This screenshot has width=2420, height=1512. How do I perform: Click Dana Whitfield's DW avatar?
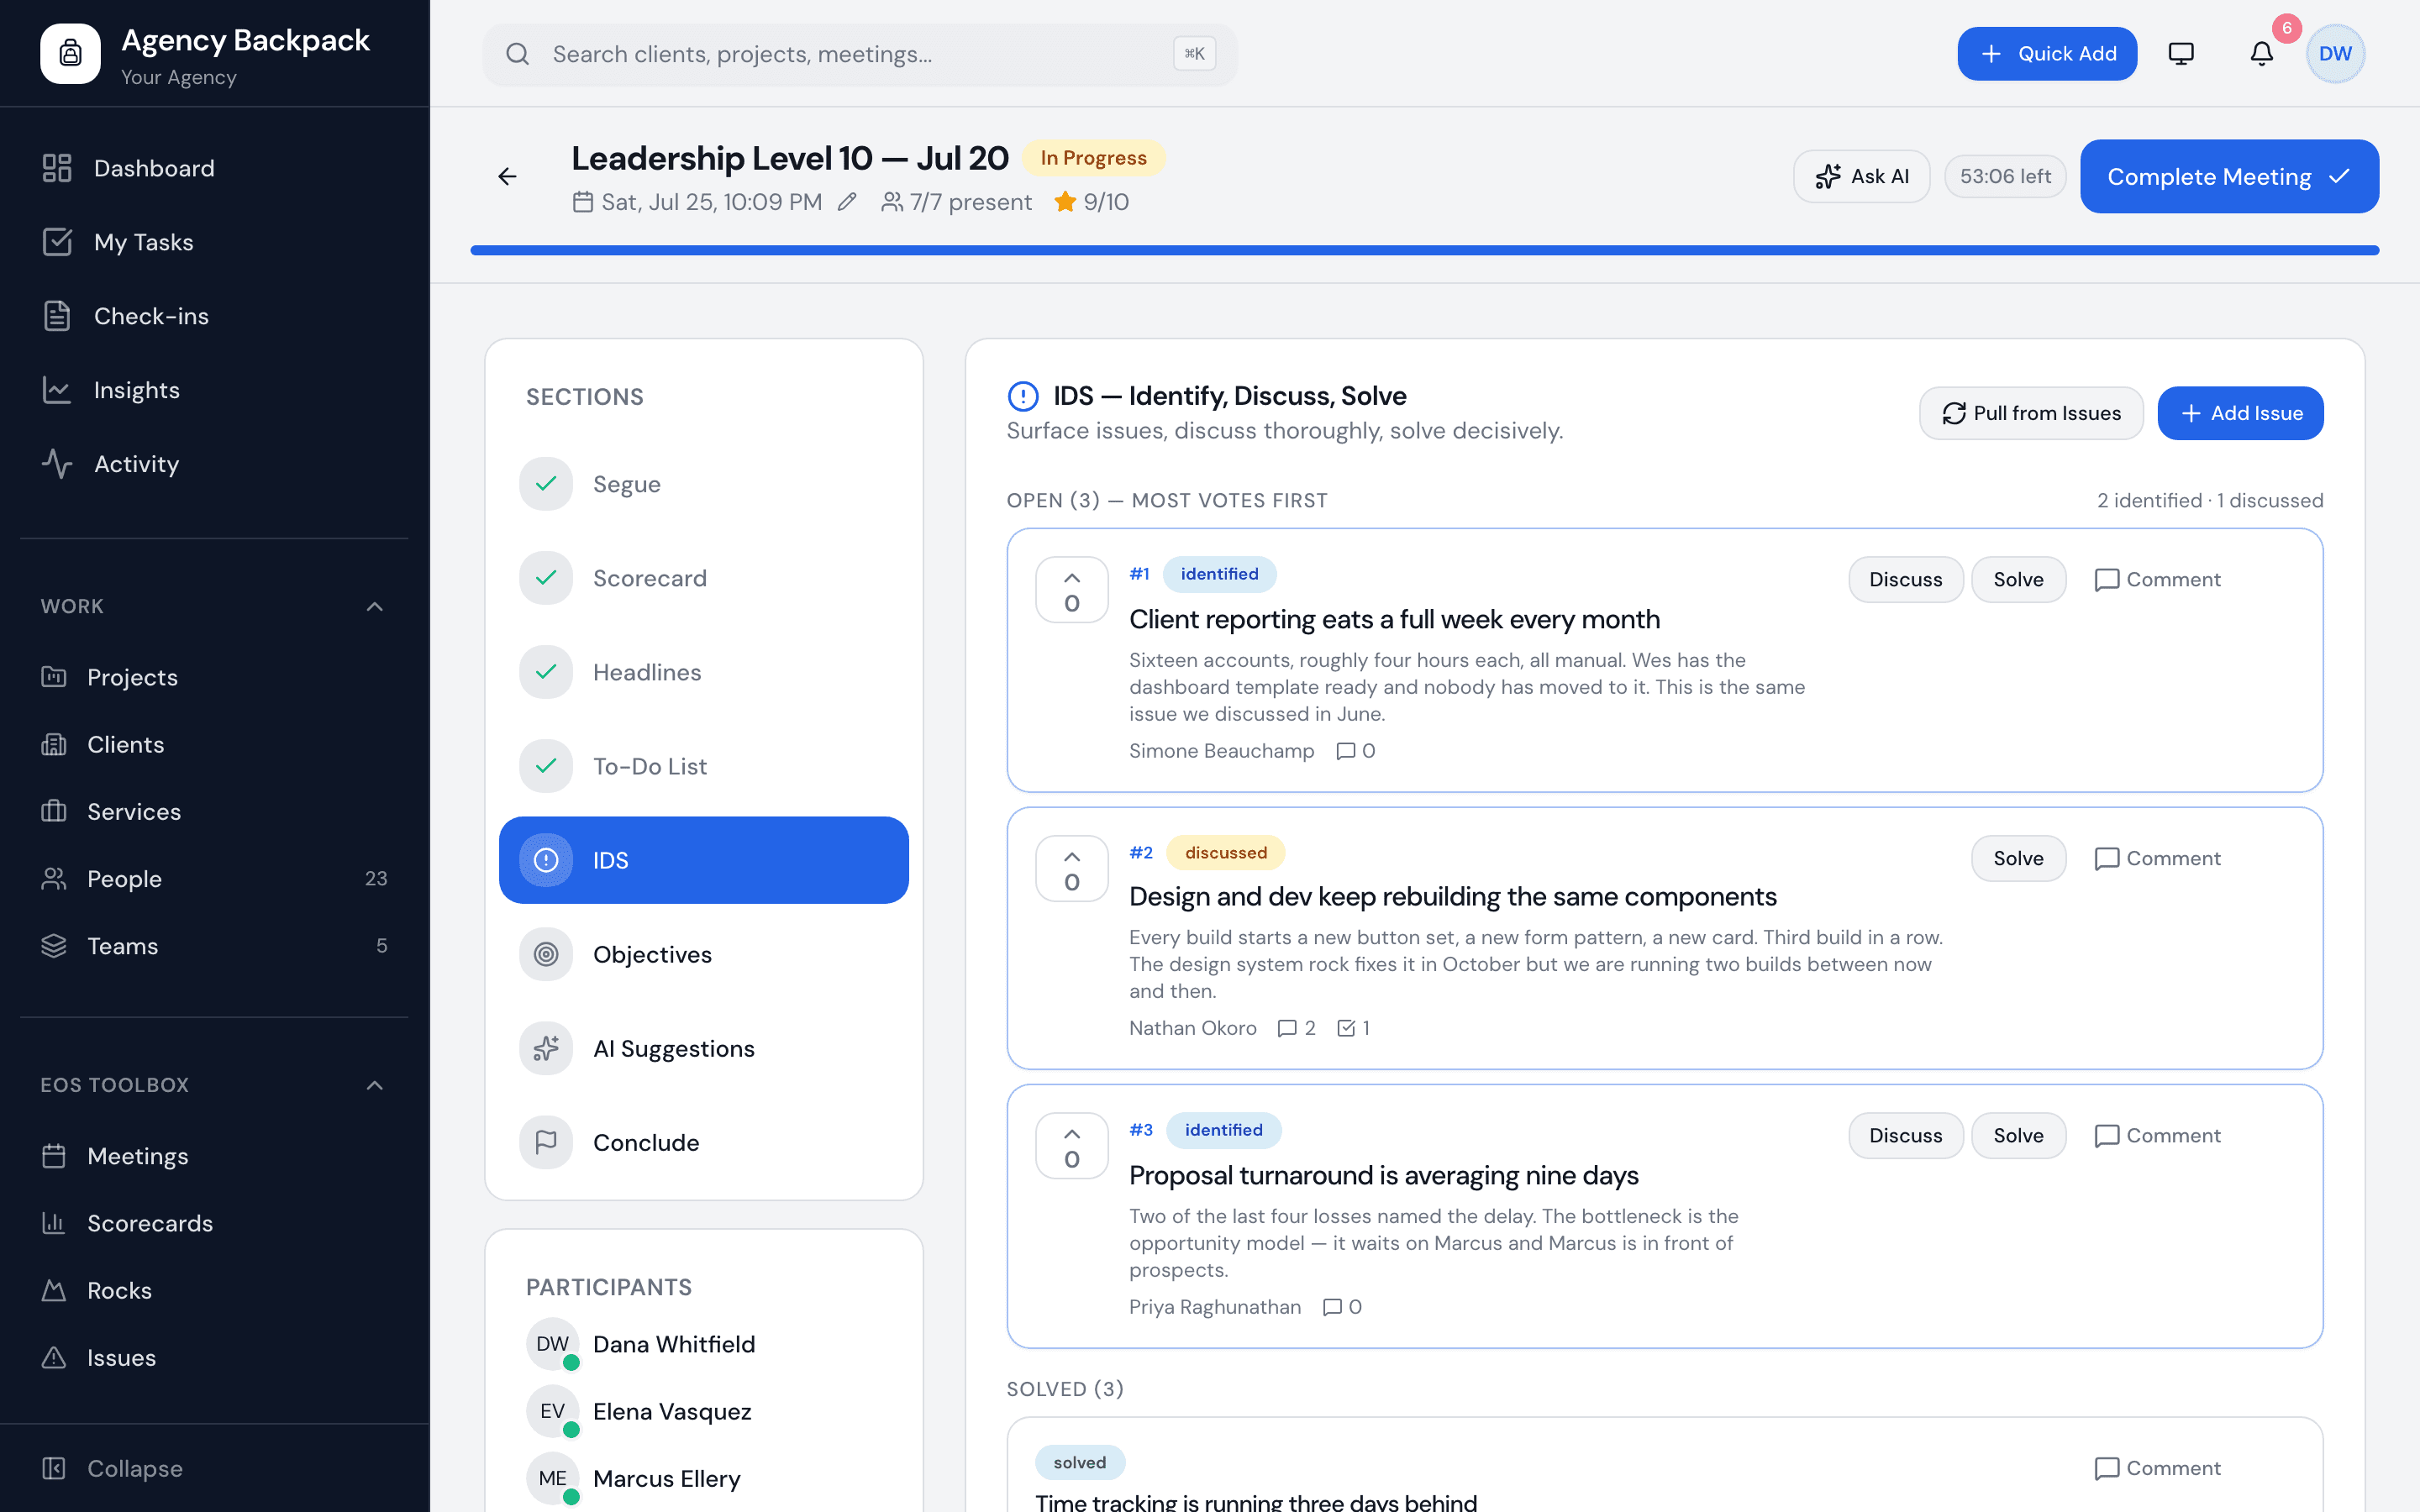coord(553,1344)
